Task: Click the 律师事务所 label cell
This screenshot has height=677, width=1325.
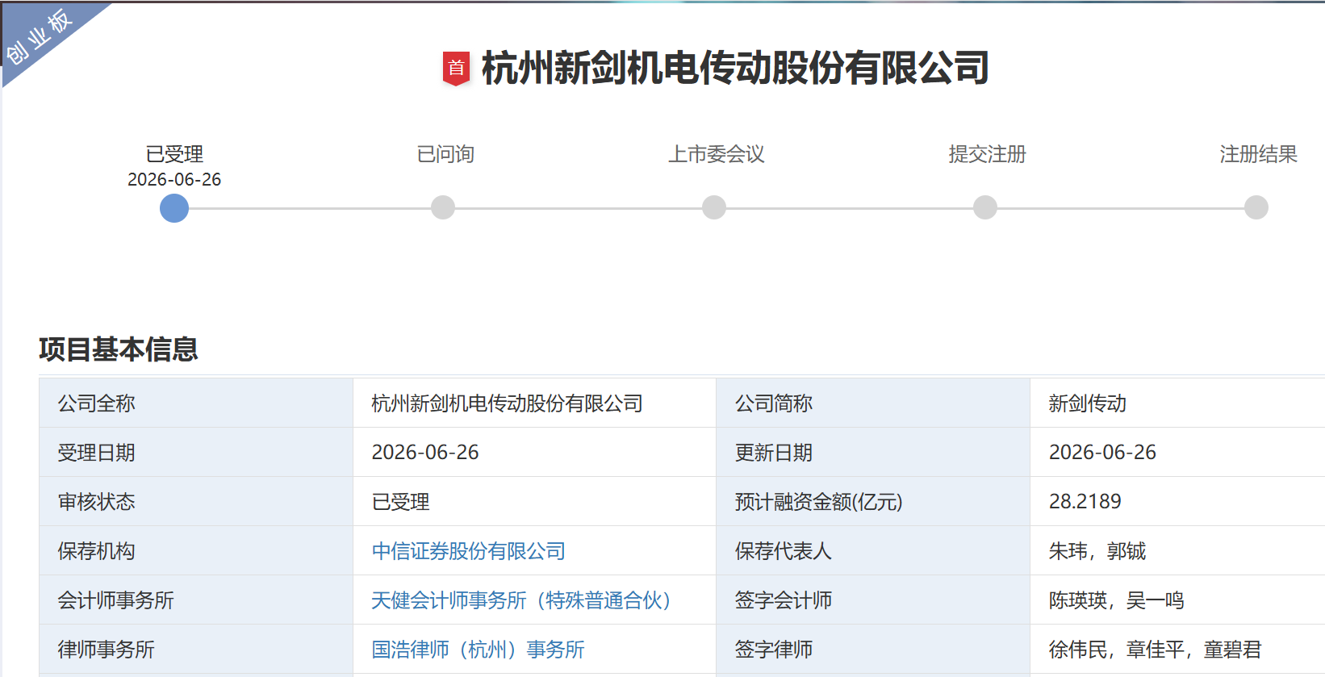Action: click(196, 650)
